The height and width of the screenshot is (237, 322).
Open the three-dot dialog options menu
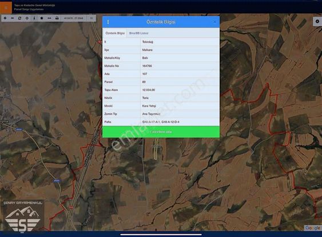pyautogui.click(x=108, y=22)
